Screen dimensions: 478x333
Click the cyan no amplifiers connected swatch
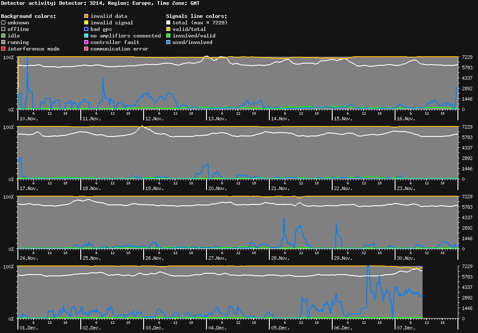tap(86, 35)
